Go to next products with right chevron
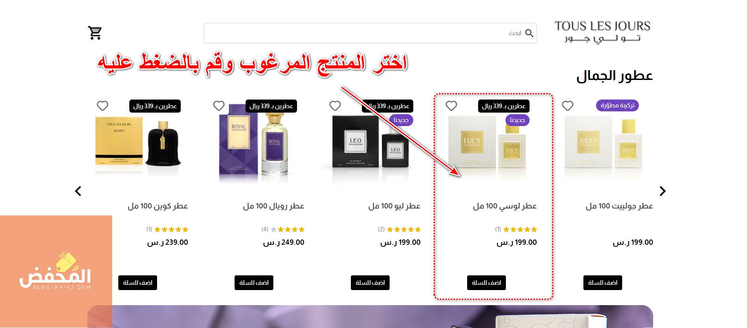The width and height of the screenshot is (747, 328). [x=663, y=191]
